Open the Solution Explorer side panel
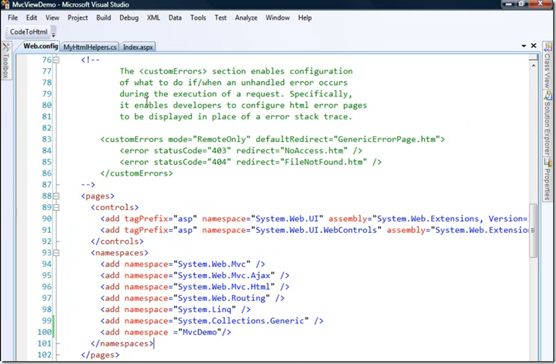Image resolution: width=556 pixels, height=364 pixels. [x=548, y=123]
